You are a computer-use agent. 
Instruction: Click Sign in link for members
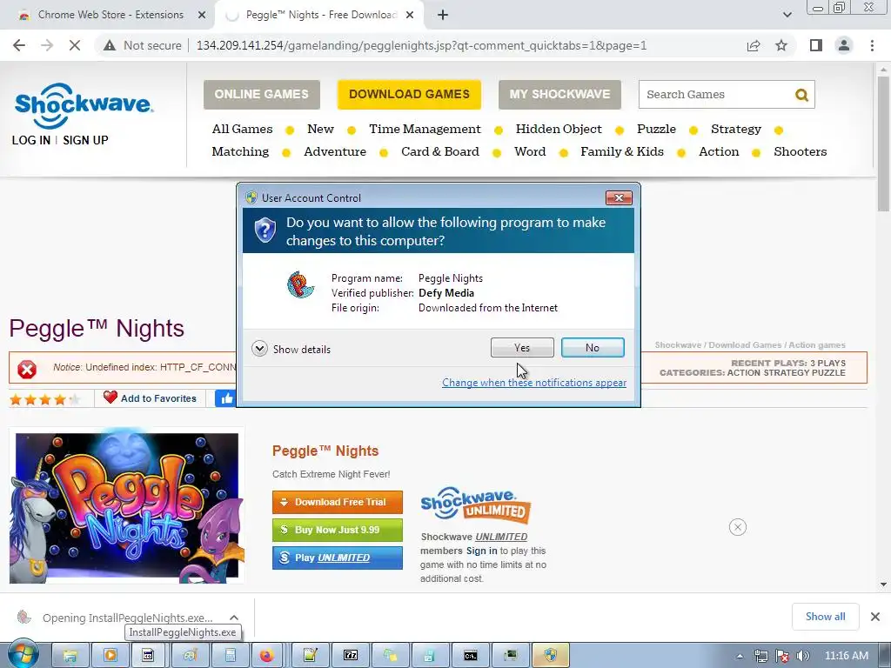point(481,551)
